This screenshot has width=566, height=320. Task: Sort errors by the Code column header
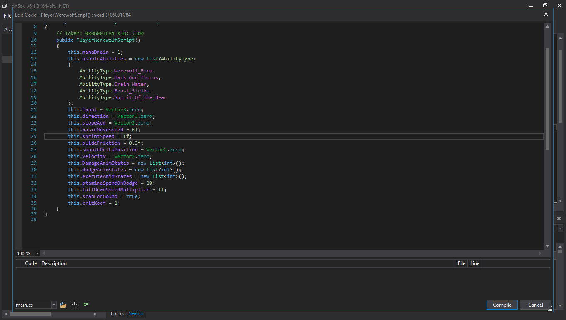tap(31, 263)
